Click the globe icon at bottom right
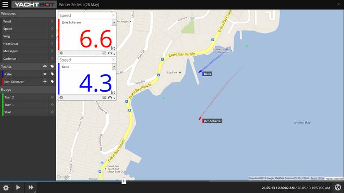 point(338,187)
